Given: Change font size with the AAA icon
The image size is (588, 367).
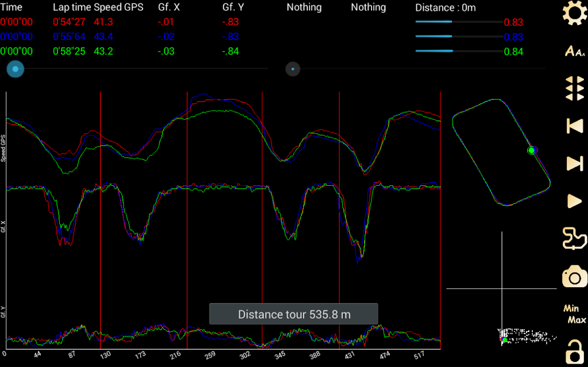Looking at the screenshot, I should click(574, 51).
